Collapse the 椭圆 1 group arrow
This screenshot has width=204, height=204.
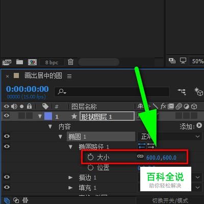coord(60,137)
